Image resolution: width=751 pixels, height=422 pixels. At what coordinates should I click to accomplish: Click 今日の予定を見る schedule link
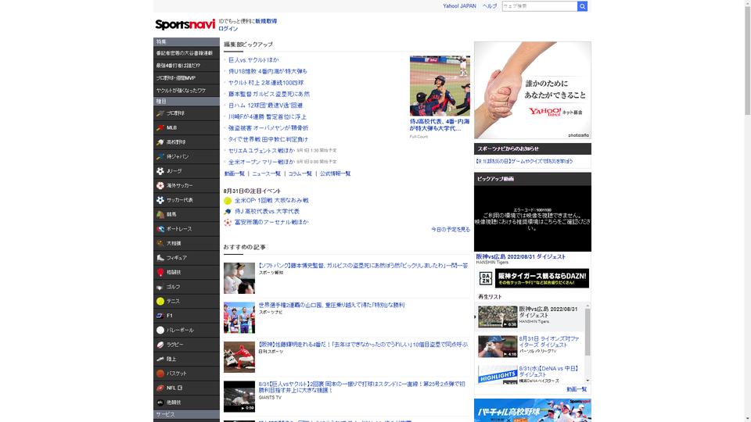tap(451, 230)
